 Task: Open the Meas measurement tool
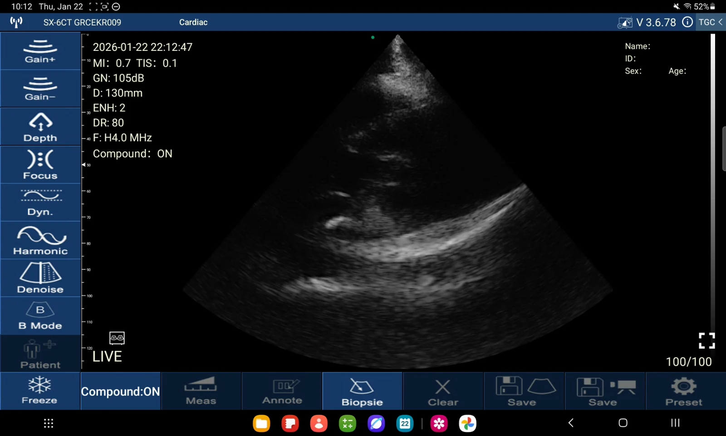click(x=201, y=391)
